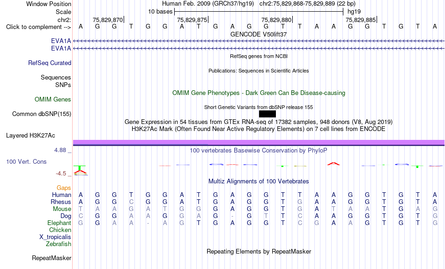The width and height of the screenshot is (445, 269).
Task: Click the 'RefSeq genes from NCBI' title
Action: (x=259, y=56)
